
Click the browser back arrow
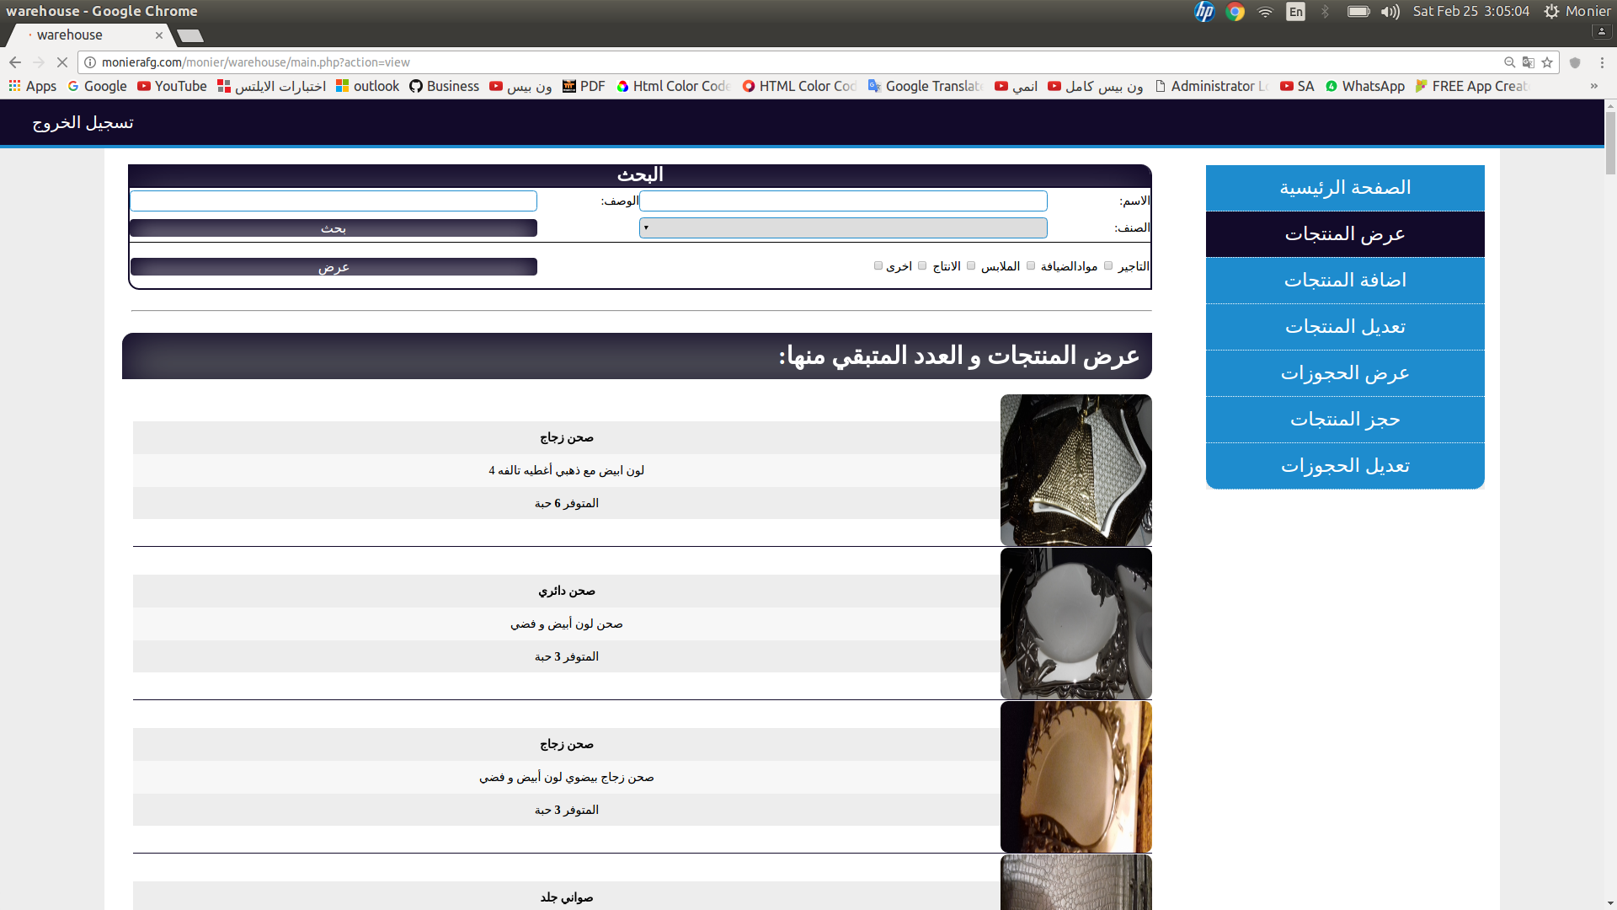click(x=15, y=62)
